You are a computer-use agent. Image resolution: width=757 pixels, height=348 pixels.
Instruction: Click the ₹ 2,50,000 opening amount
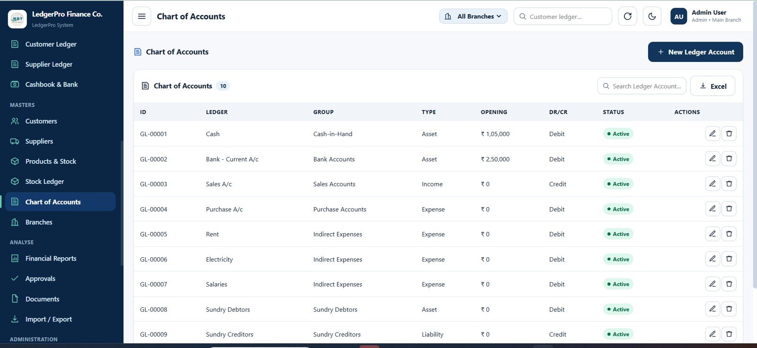[x=495, y=159]
